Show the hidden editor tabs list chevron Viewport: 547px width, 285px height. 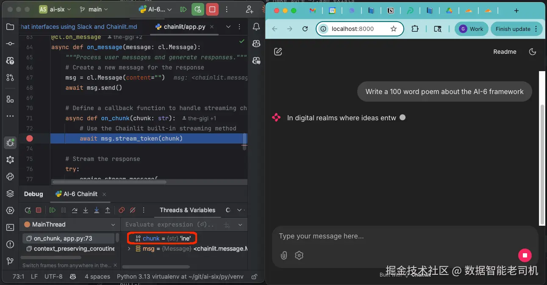point(228,27)
